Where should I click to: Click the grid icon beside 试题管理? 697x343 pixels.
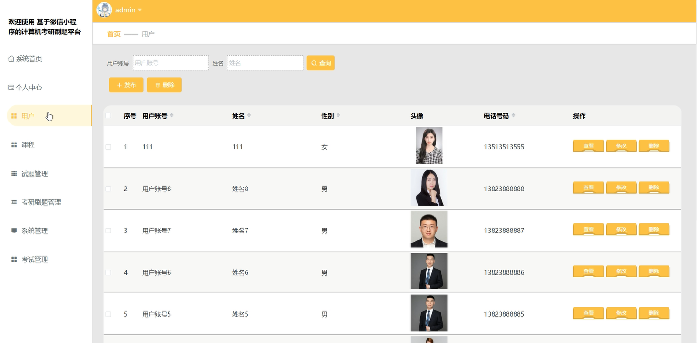pyautogui.click(x=14, y=174)
